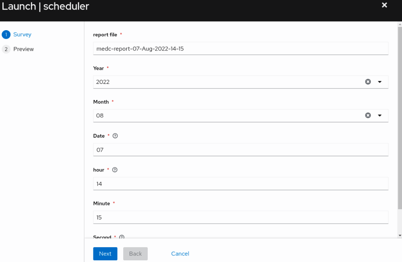Image resolution: width=402 pixels, height=262 pixels.
Task: Show help for the hour field
Action: [x=115, y=170]
